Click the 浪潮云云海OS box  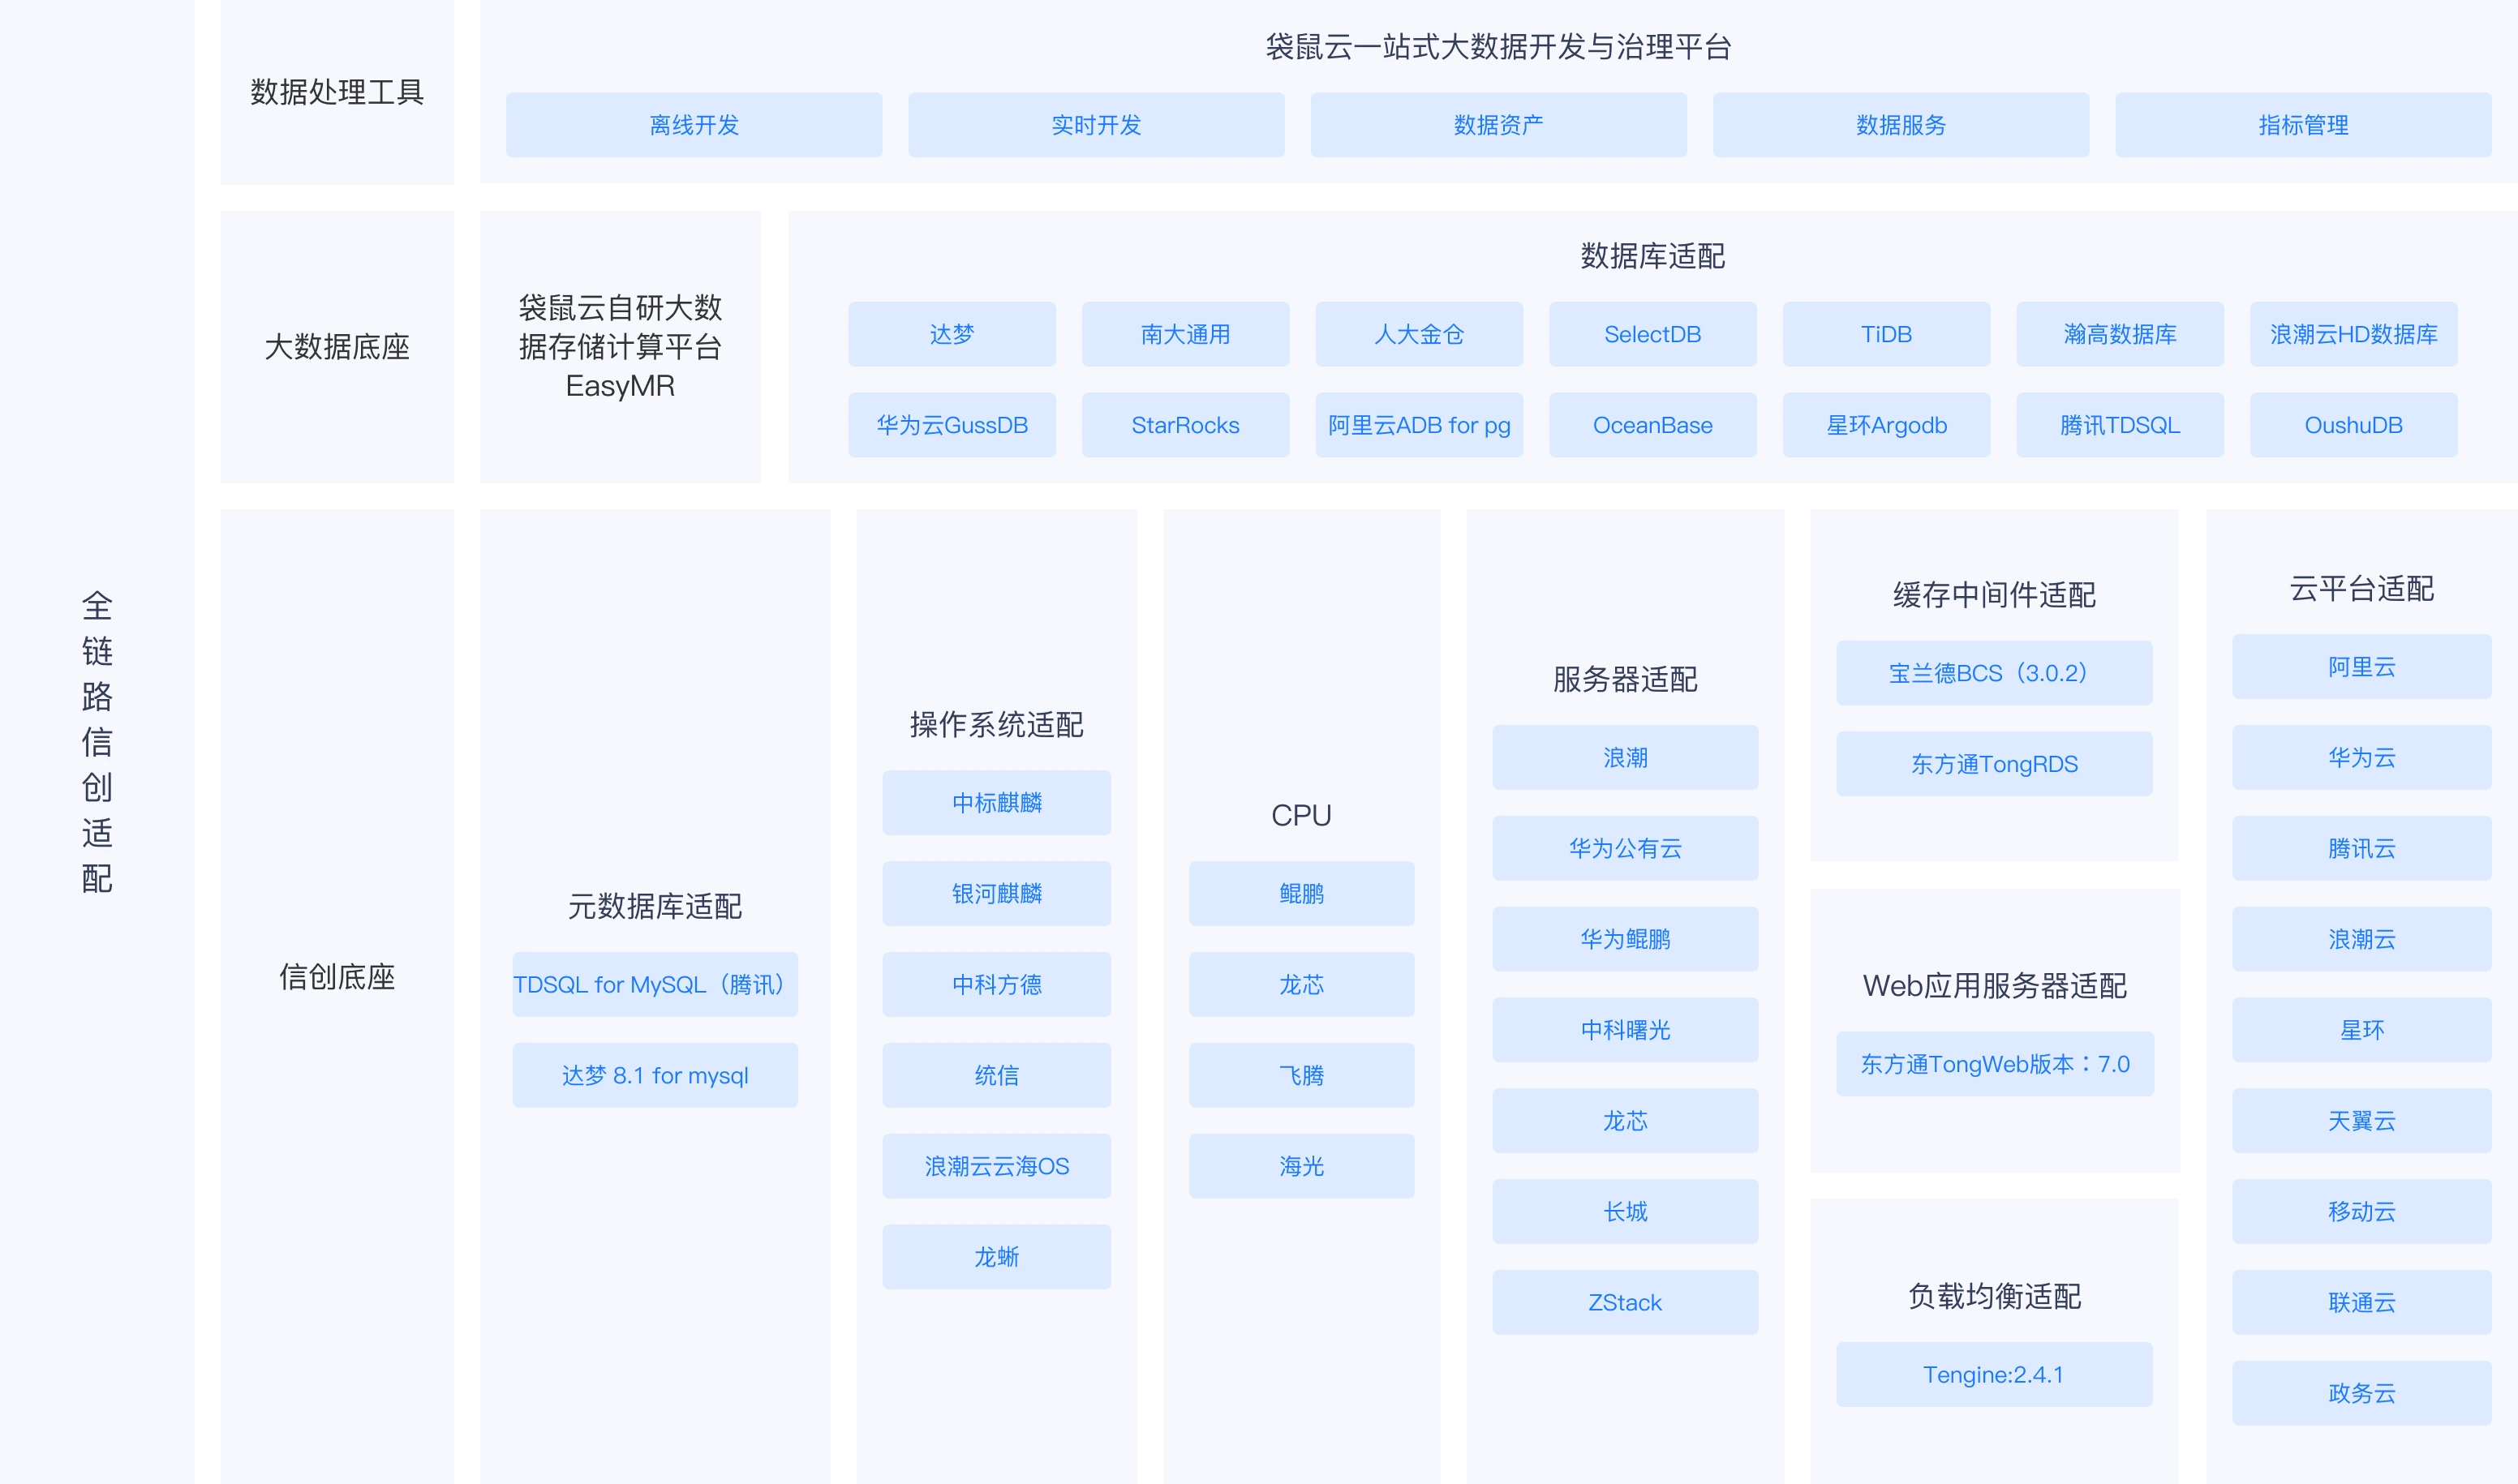996,1166
